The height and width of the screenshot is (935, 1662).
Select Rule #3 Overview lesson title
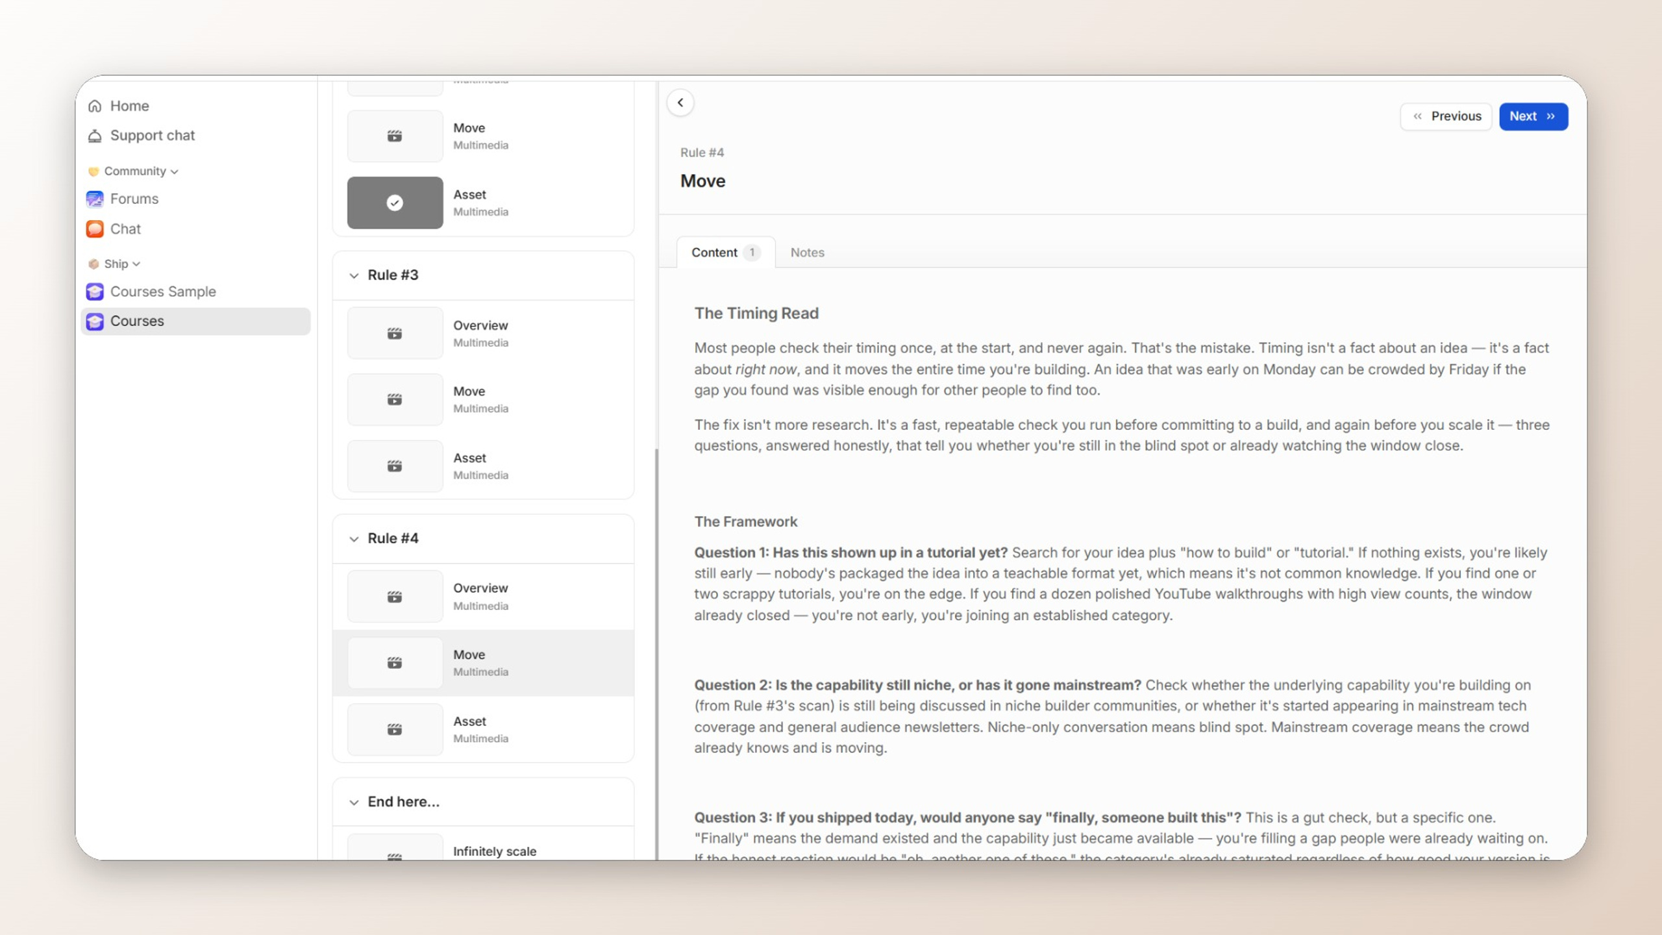point(480,325)
